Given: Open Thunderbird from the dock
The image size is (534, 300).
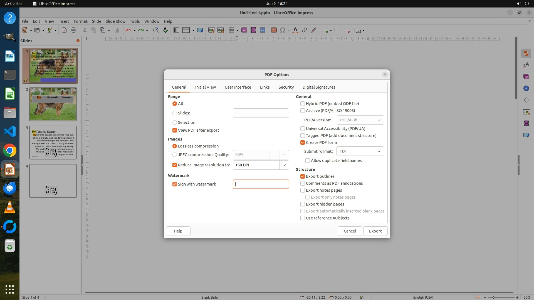Looking at the screenshot, I should 10,188.
